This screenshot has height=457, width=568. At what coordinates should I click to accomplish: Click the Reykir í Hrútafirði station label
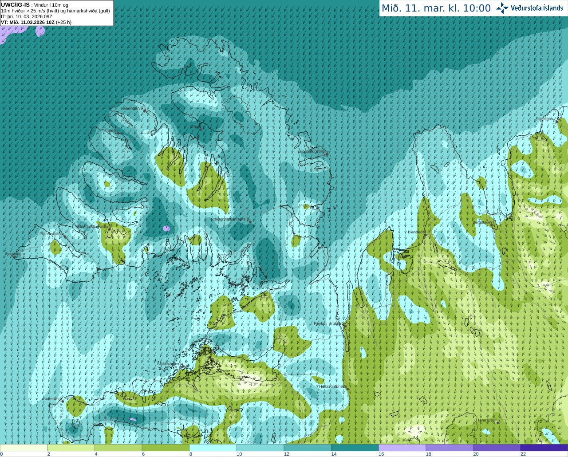point(328,323)
